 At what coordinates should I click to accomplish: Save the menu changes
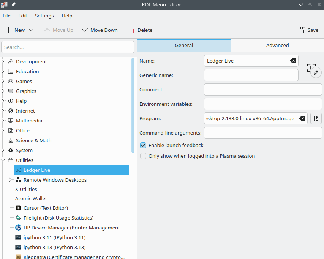[x=308, y=30]
